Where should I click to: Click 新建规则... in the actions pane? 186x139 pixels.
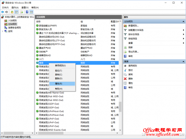point(133,26)
